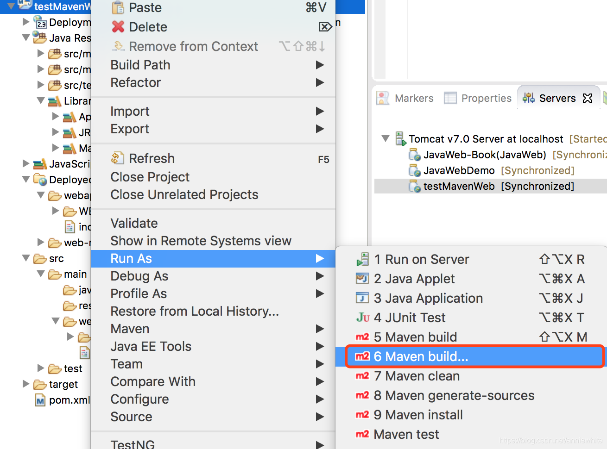Select the main folder in tree
This screenshot has height=449, width=607.
tap(75, 274)
